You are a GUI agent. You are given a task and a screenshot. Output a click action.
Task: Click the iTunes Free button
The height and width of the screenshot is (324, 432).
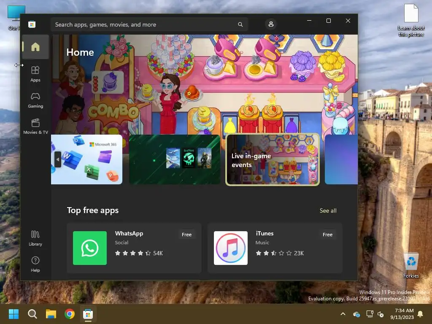[x=327, y=235]
